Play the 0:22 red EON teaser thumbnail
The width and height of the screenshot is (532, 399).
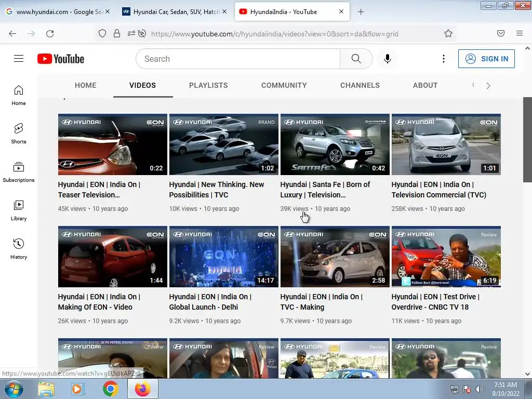pyautogui.click(x=113, y=144)
